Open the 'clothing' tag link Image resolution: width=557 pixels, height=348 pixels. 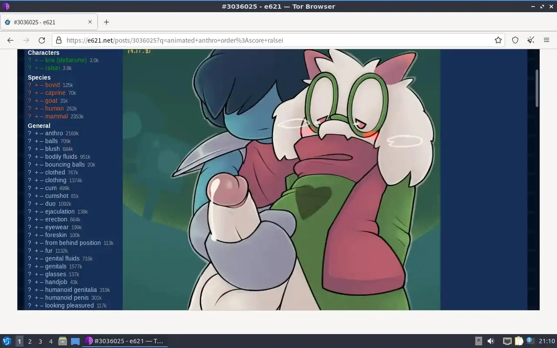(56, 180)
